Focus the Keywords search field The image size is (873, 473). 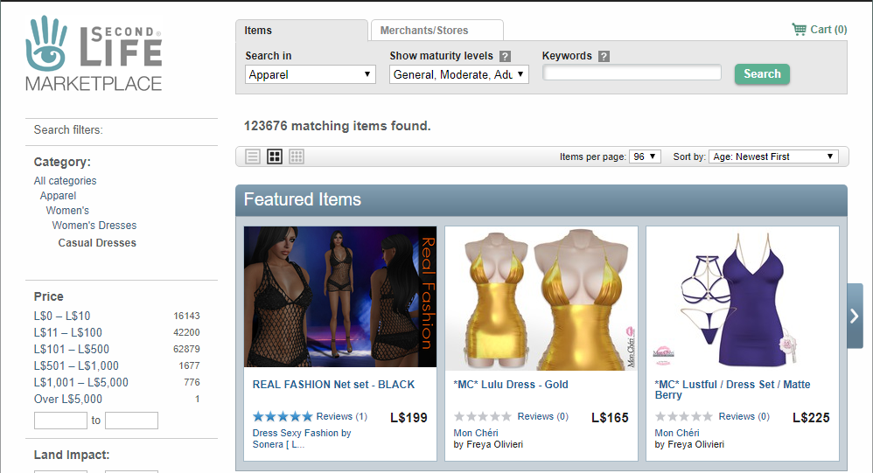[x=632, y=73]
